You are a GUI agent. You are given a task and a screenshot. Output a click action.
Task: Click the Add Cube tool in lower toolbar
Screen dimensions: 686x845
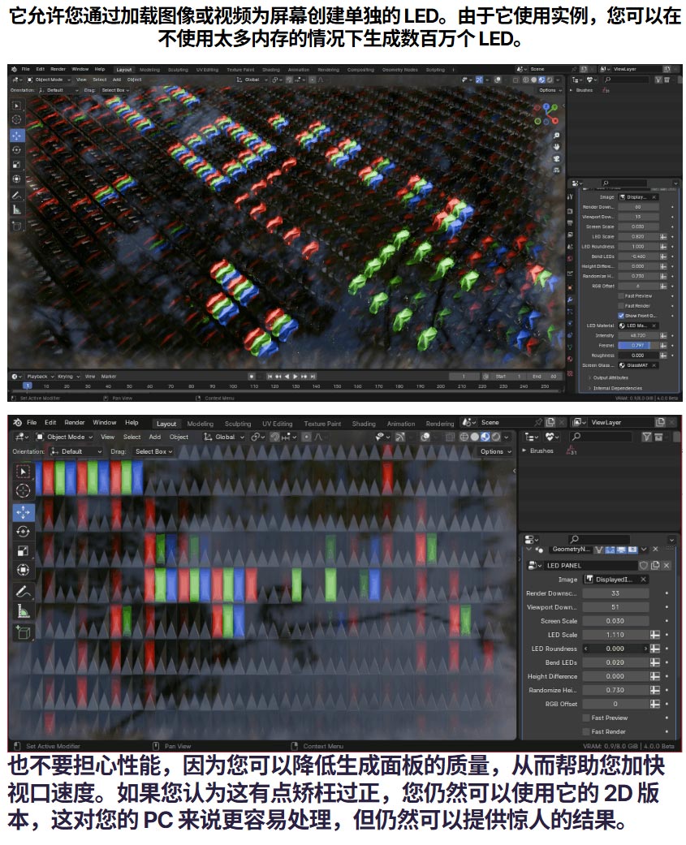pyautogui.click(x=23, y=632)
